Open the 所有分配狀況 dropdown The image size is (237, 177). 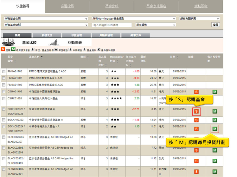click(200, 19)
